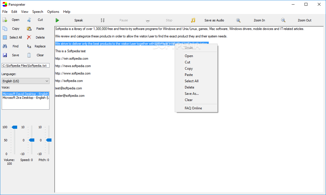Choose Delete from the context menu
326x195 pixels.
click(196, 87)
